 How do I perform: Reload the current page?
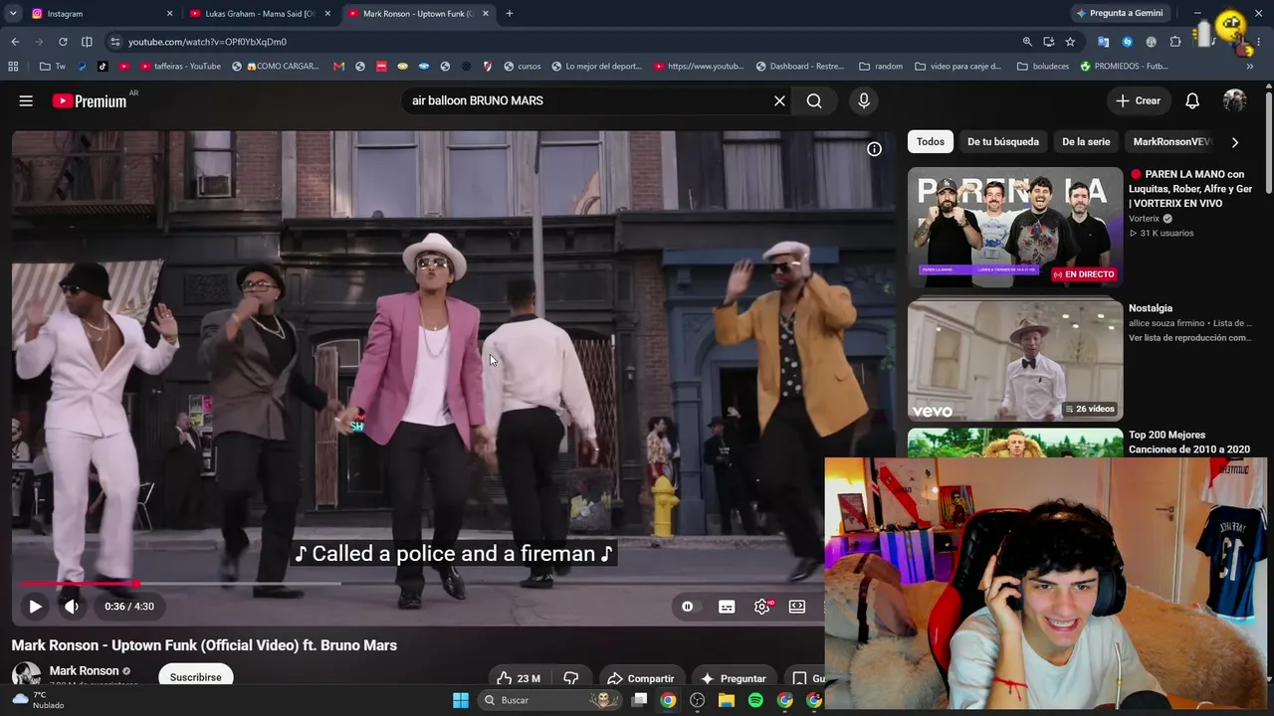pyautogui.click(x=63, y=42)
